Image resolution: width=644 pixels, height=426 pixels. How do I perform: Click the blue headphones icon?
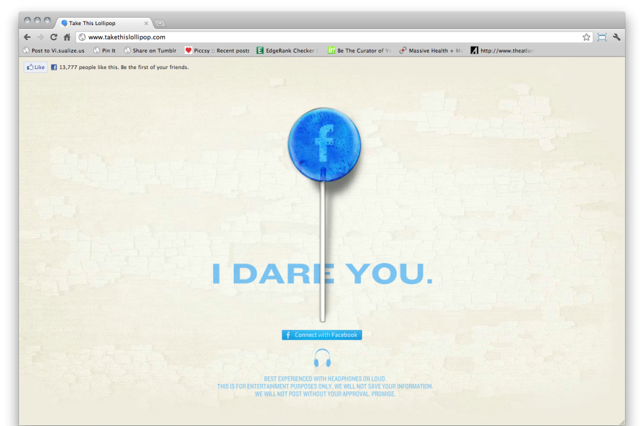pos(323,358)
